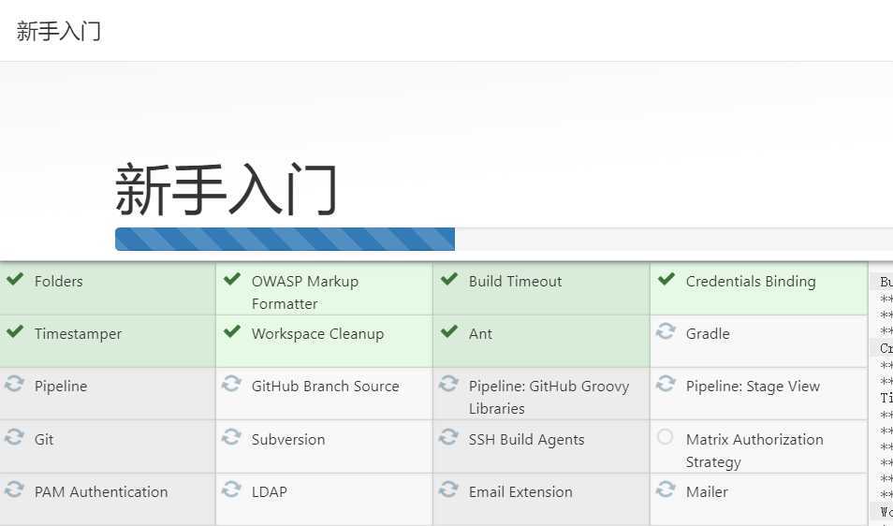The image size is (893, 526).
Task: Click the striped blue installation progress bar
Action: [x=285, y=239]
